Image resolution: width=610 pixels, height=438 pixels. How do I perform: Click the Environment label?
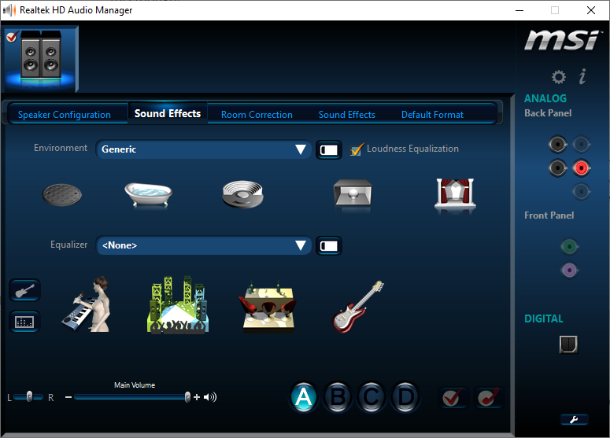click(61, 148)
